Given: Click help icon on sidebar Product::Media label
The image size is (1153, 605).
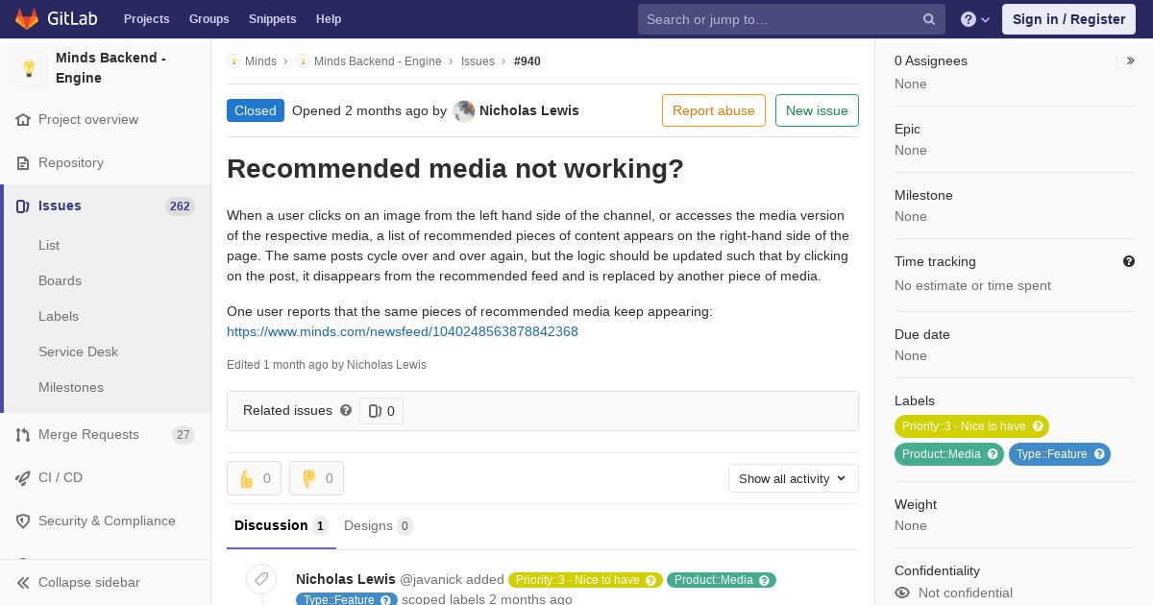Looking at the screenshot, I should click(993, 454).
